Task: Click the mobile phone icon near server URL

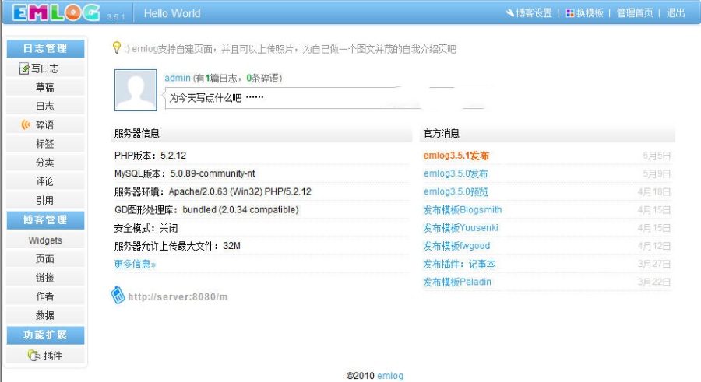Action: coord(118,296)
